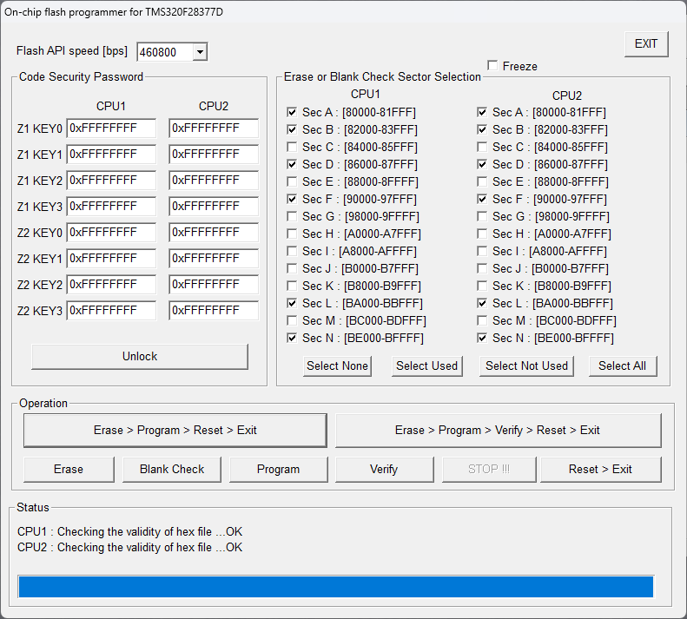Click the CPU1 hex file validity status line

129,532
